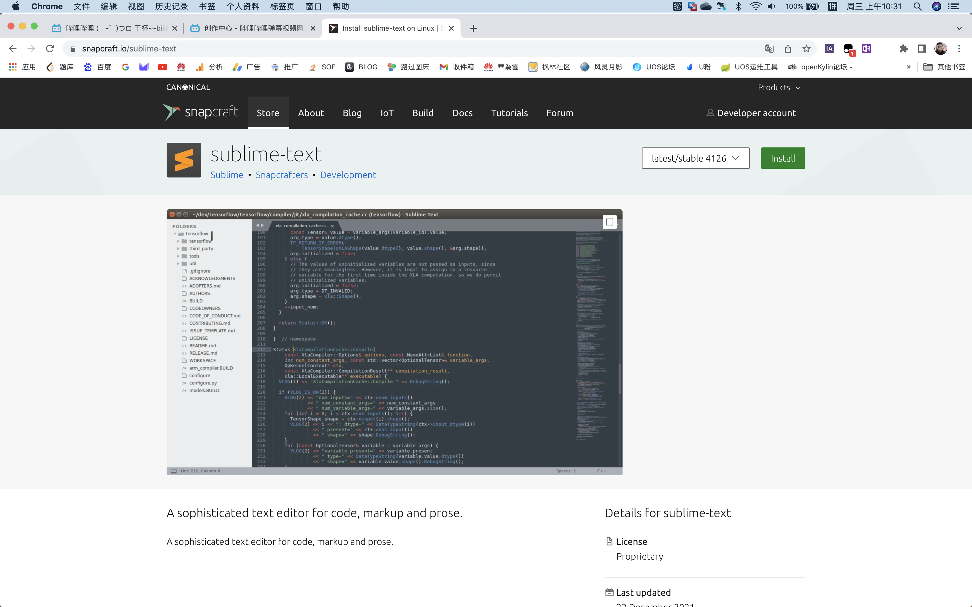Open the Extensions puzzle icon
Image resolution: width=972 pixels, height=607 pixels.
[903, 49]
